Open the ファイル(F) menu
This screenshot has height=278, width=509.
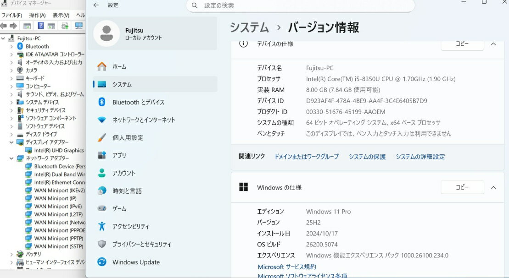[x=11, y=15]
